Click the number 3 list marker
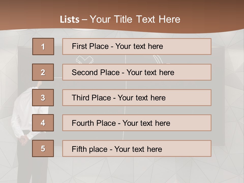 (43, 98)
